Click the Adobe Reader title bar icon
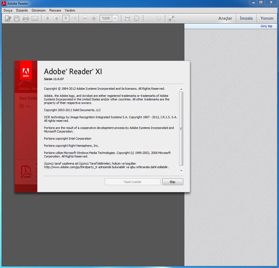Image resolution: width=279 pixels, height=268 pixels. coord(4,3)
